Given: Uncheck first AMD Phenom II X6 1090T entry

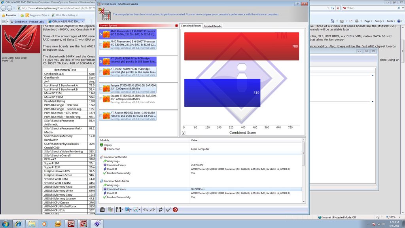Looking at the screenshot, I should [x=101, y=34].
